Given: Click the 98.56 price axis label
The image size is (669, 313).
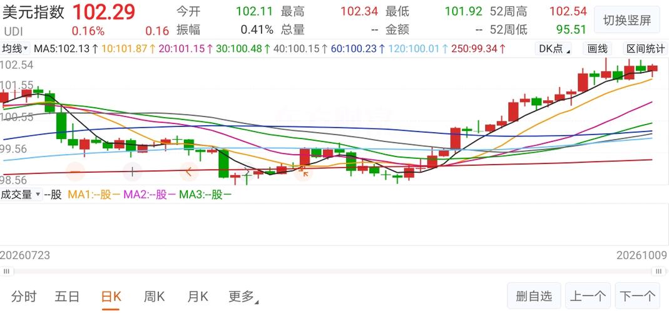Looking at the screenshot, I should click(x=14, y=180).
